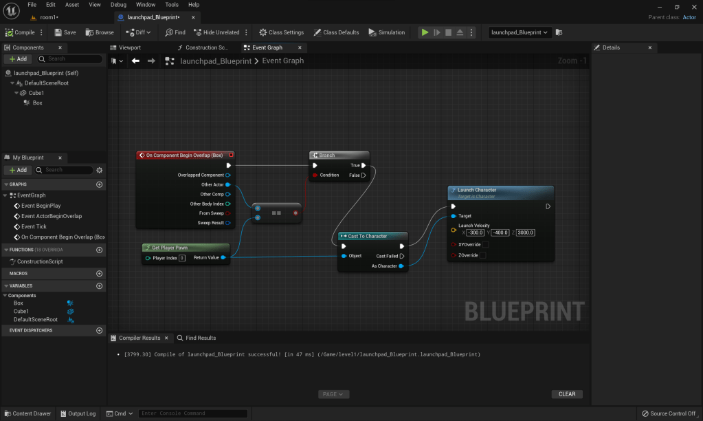Enable ZOverride checkbox on Launch Character

(482, 255)
